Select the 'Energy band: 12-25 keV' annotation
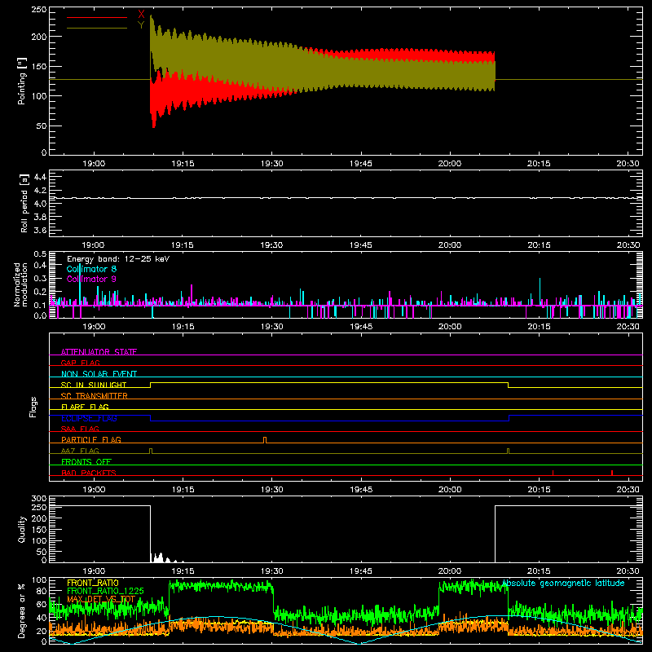This screenshot has width=652, height=652. 118,259
